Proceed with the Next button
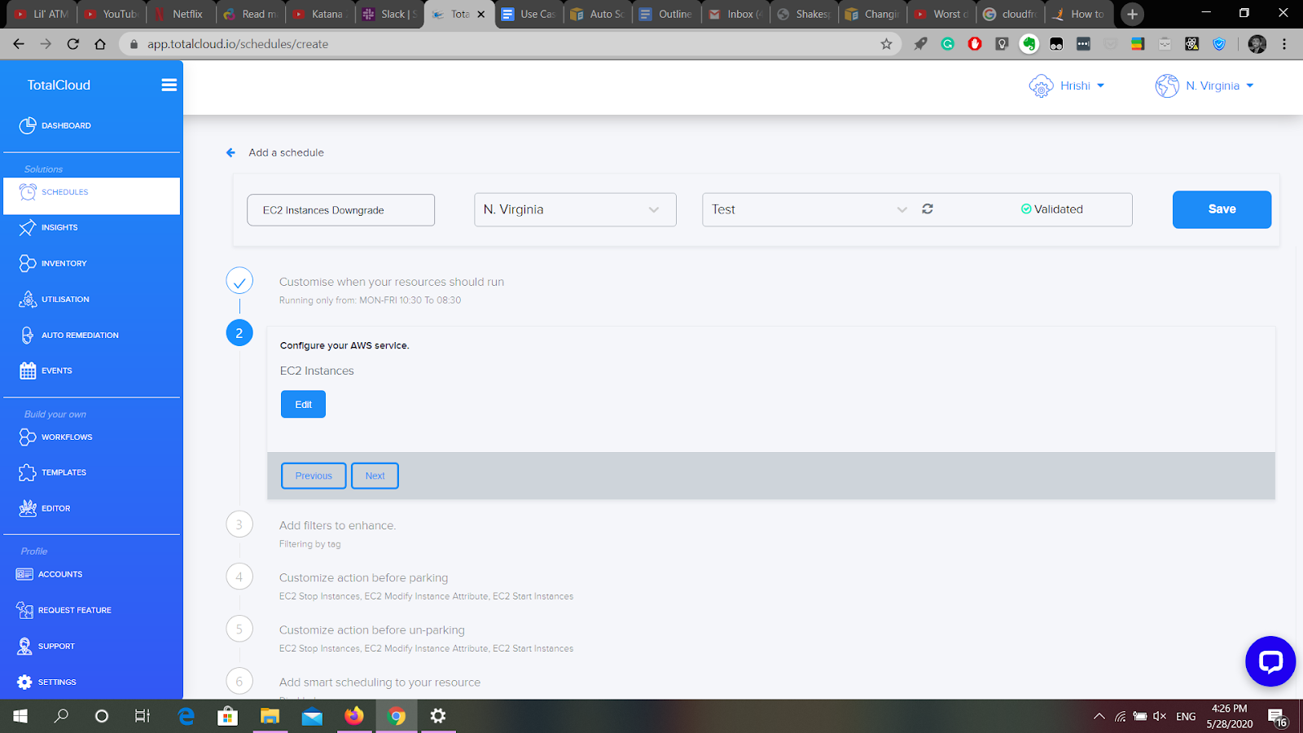 pyautogui.click(x=375, y=476)
